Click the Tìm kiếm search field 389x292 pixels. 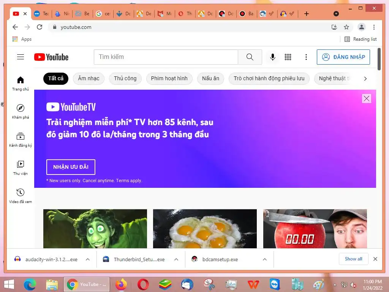point(166,57)
